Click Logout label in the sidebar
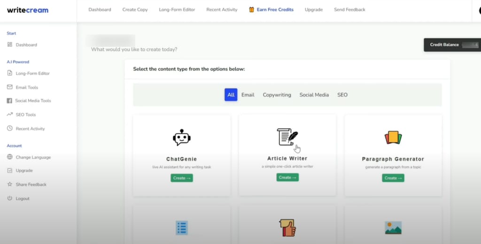481x244 pixels. (x=23, y=198)
